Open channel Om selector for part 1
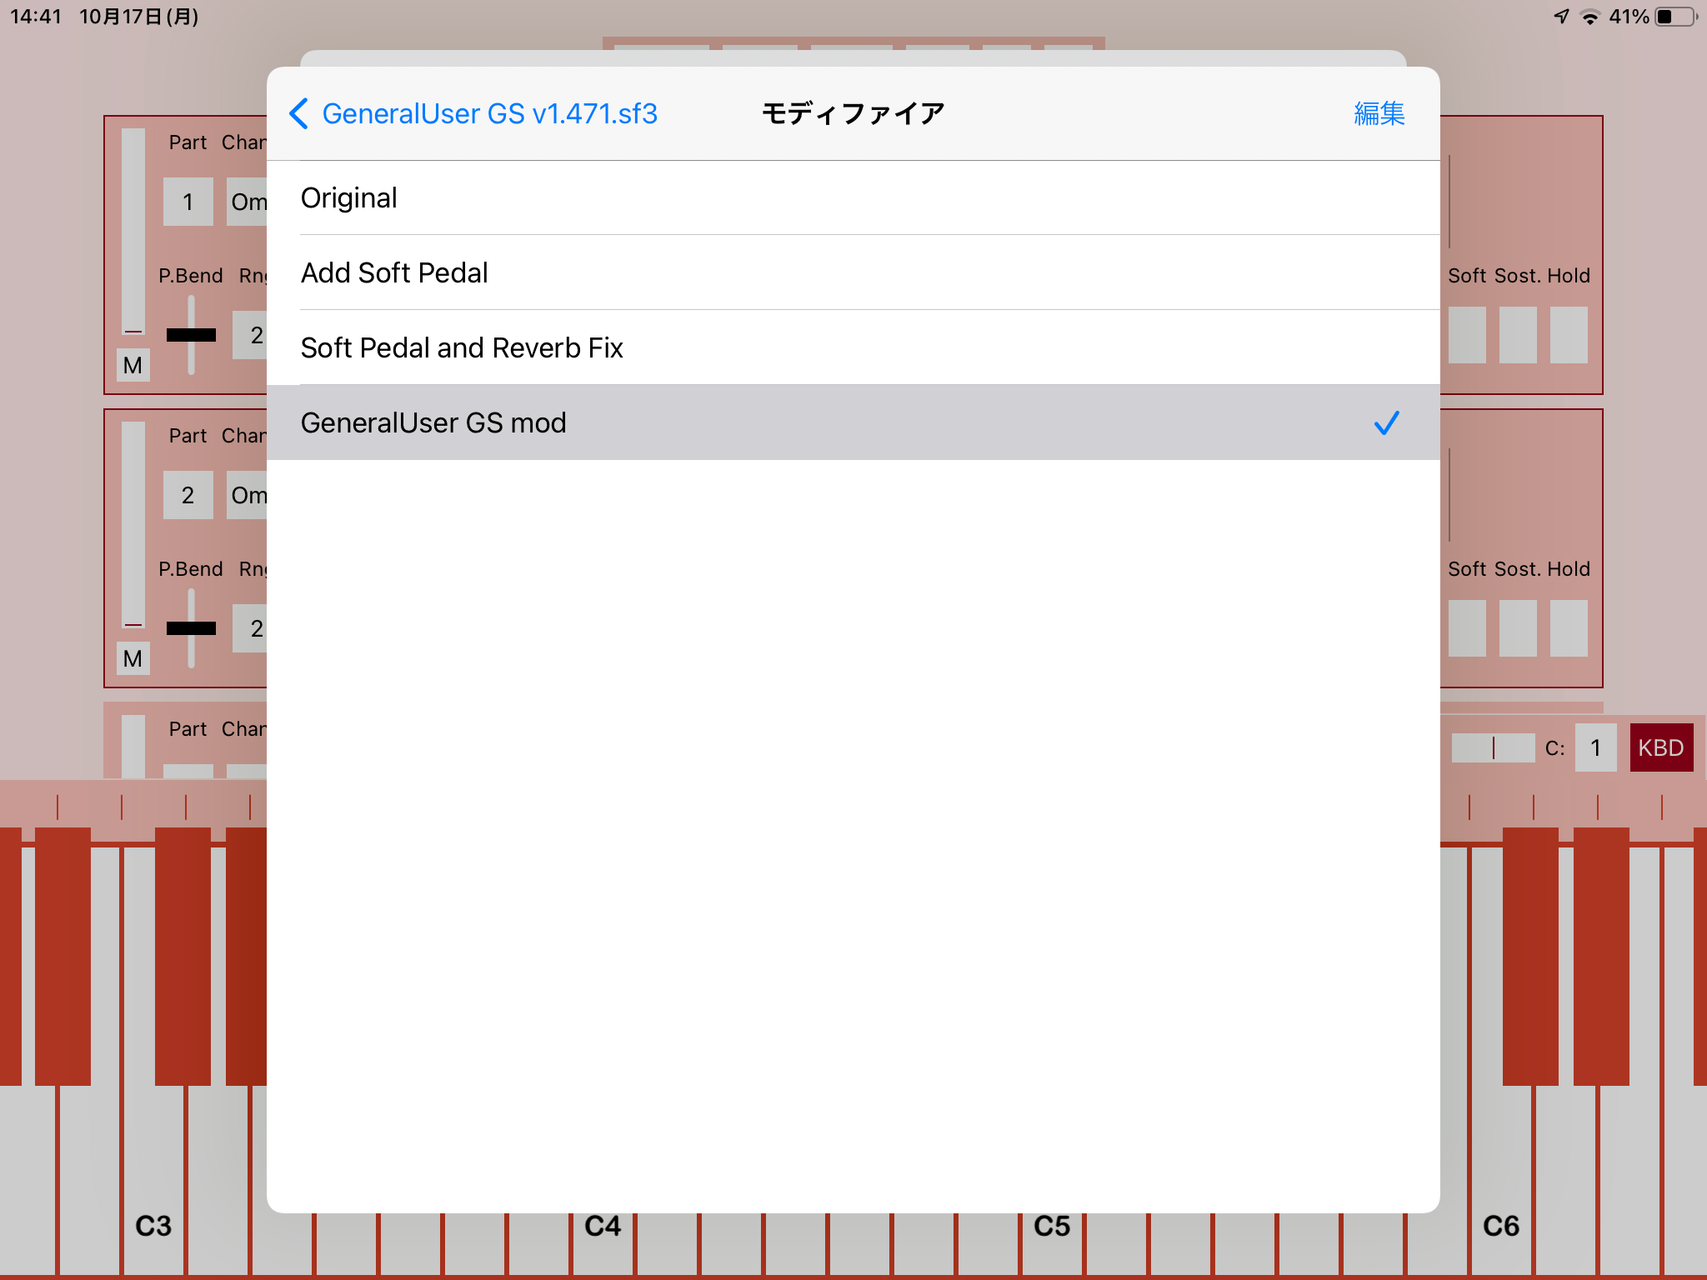 point(248,202)
